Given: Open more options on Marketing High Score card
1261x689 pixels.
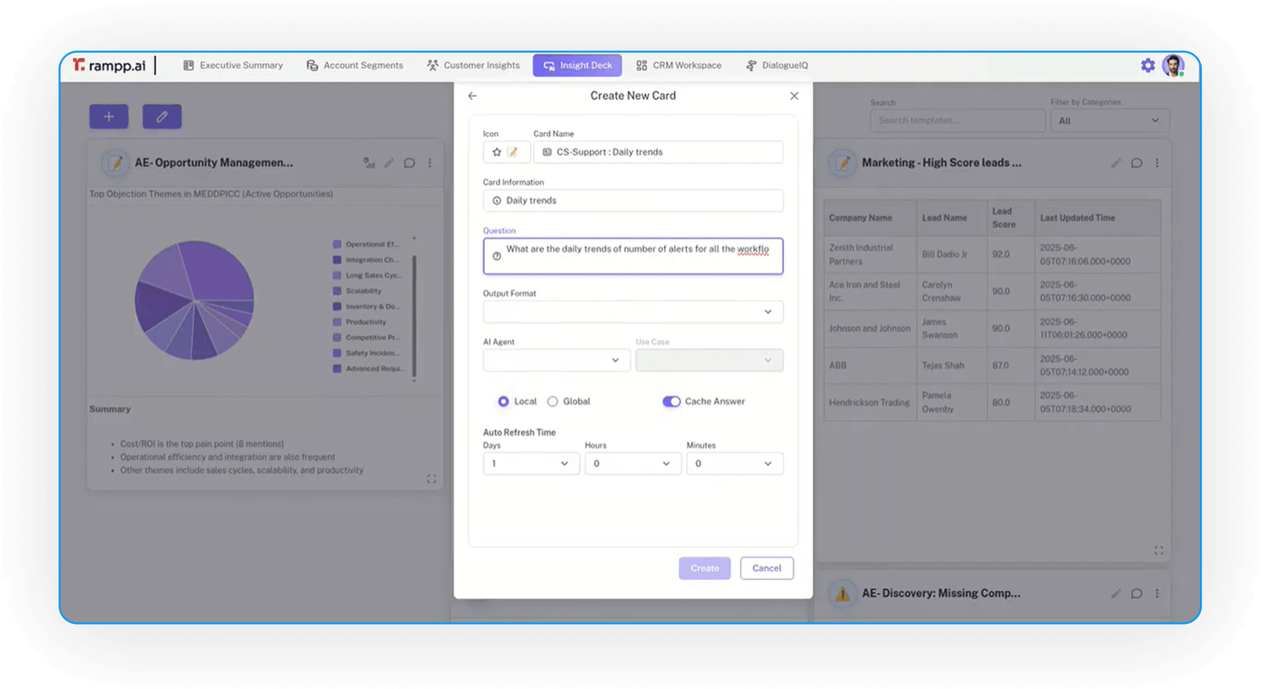Looking at the screenshot, I should click(1157, 163).
